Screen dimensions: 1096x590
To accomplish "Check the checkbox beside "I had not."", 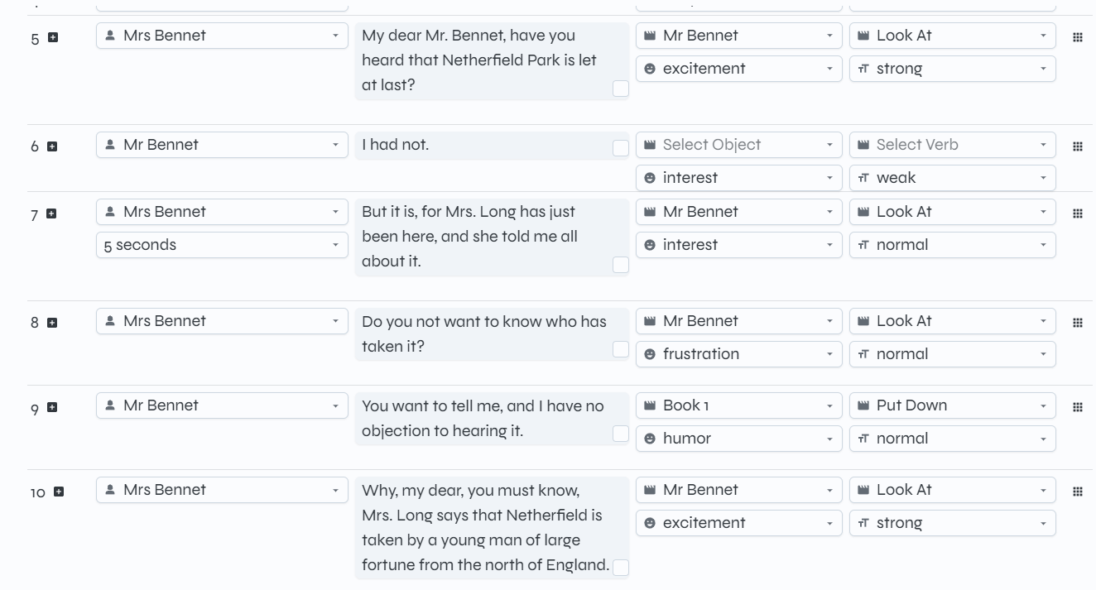I will pos(620,147).
